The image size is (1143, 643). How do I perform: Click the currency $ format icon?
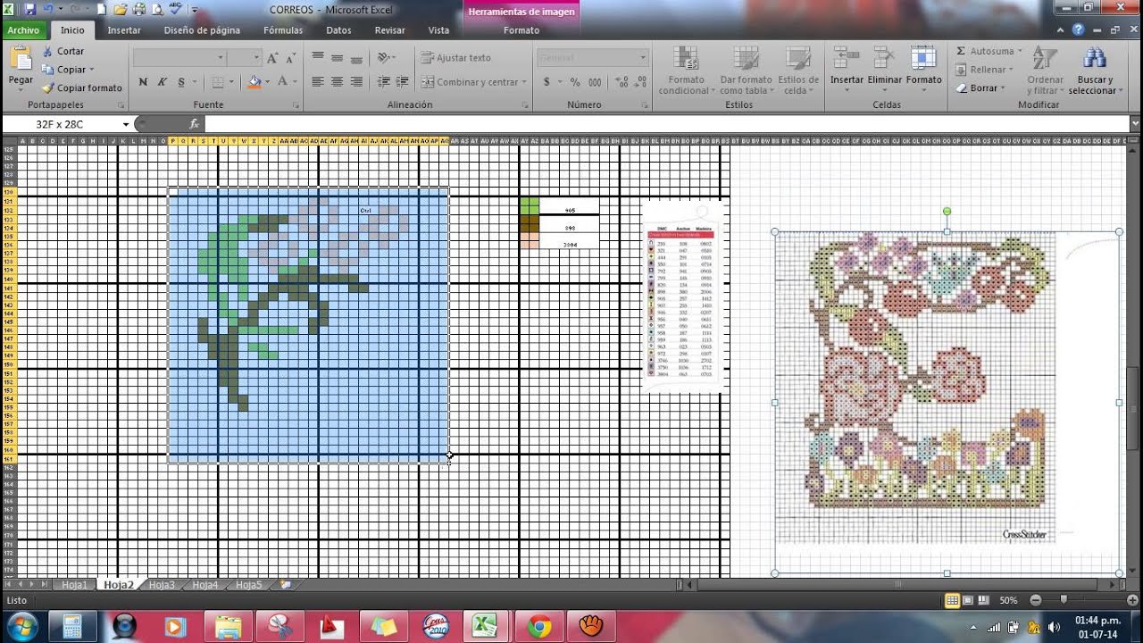pos(546,82)
